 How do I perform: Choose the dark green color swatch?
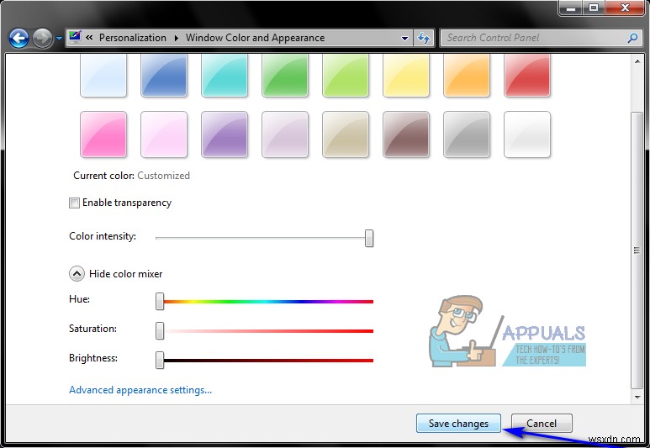click(285, 76)
